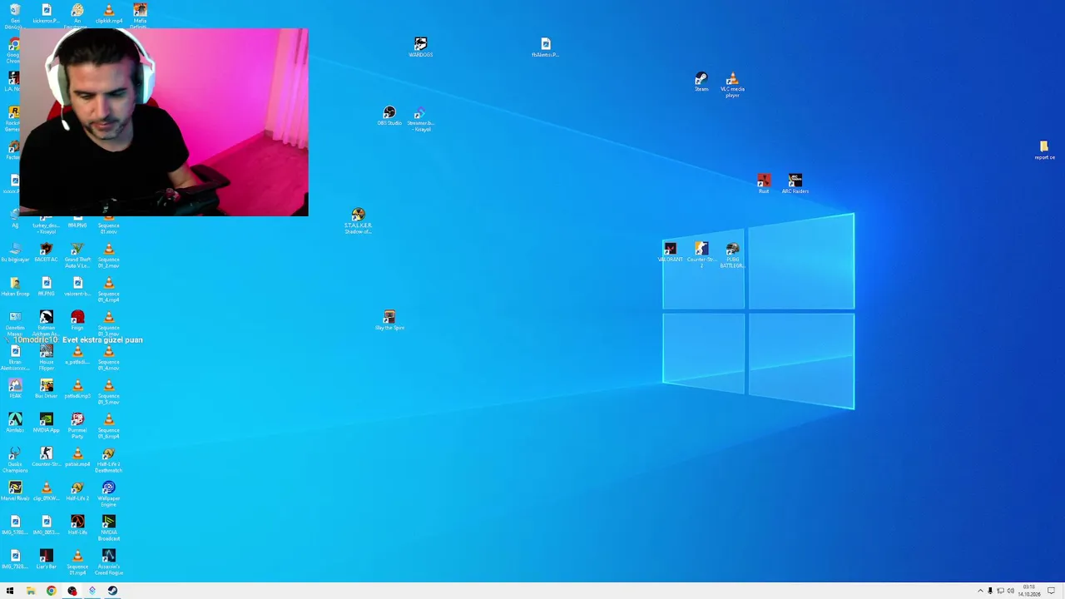
Task: Open the PUBG BATTLEGROUNDS shortcut
Action: pyautogui.click(x=732, y=255)
